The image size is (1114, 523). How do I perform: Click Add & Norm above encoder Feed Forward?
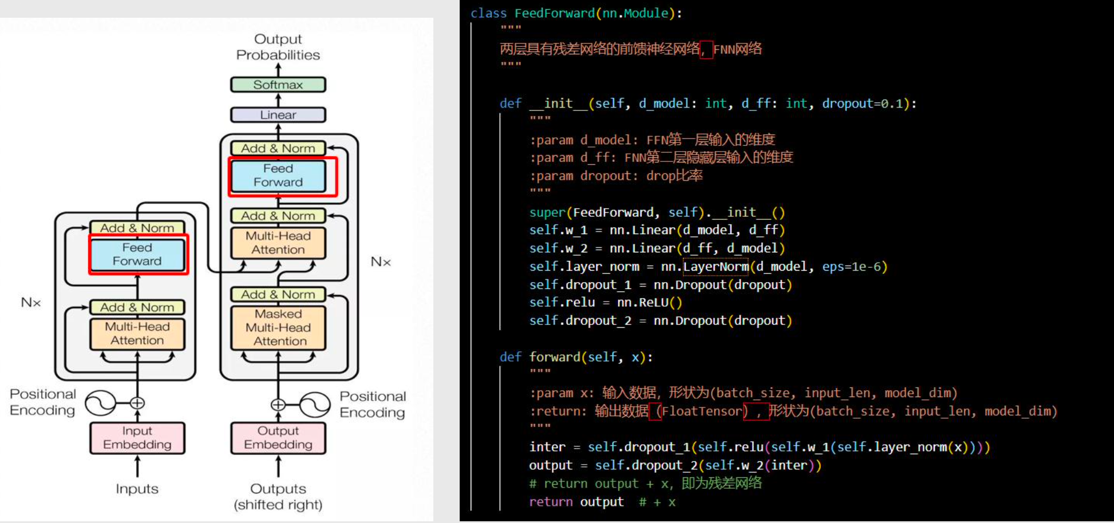pos(137,228)
